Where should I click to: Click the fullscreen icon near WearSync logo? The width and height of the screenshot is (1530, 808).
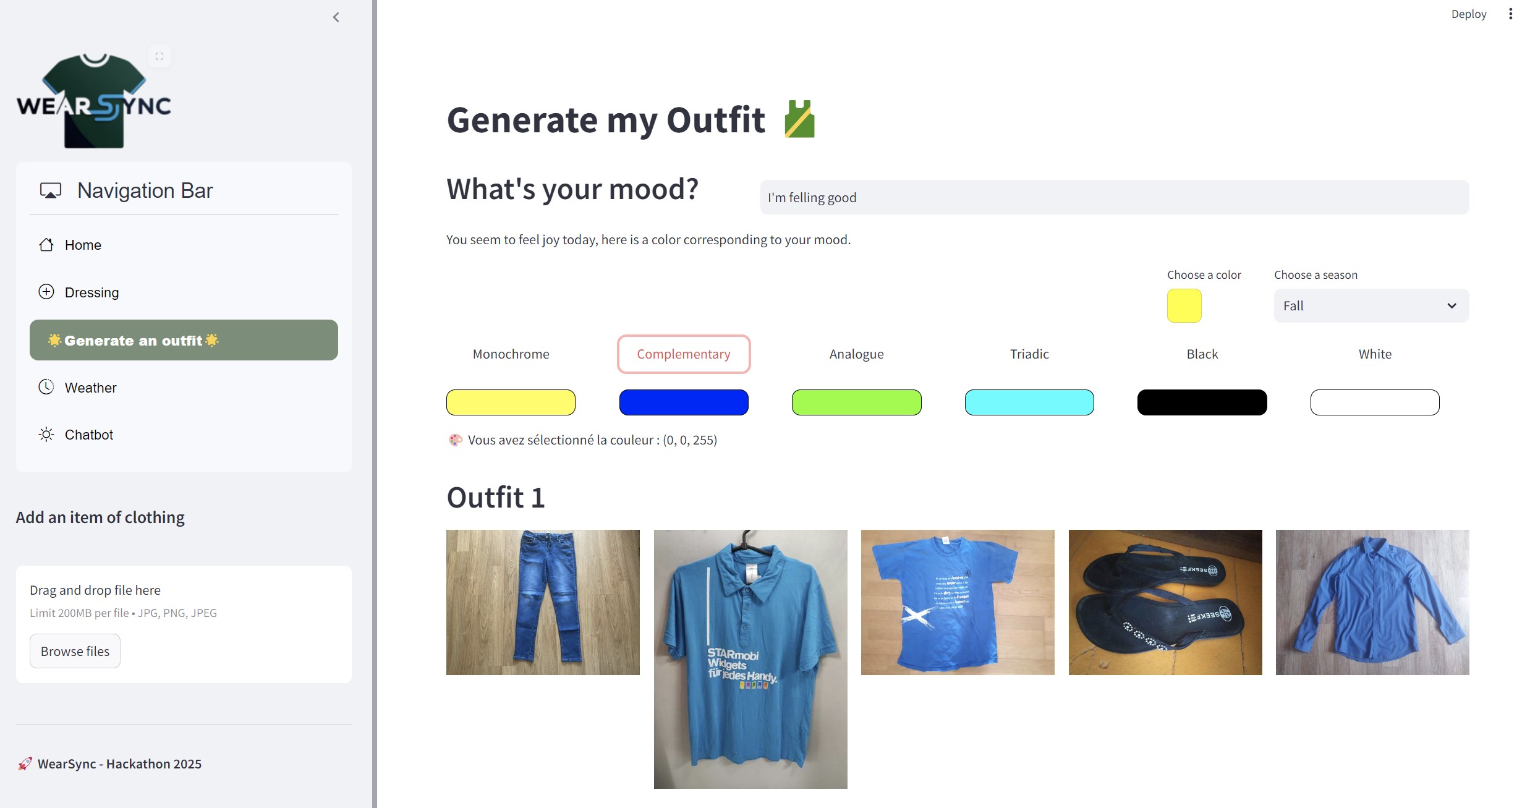[159, 56]
